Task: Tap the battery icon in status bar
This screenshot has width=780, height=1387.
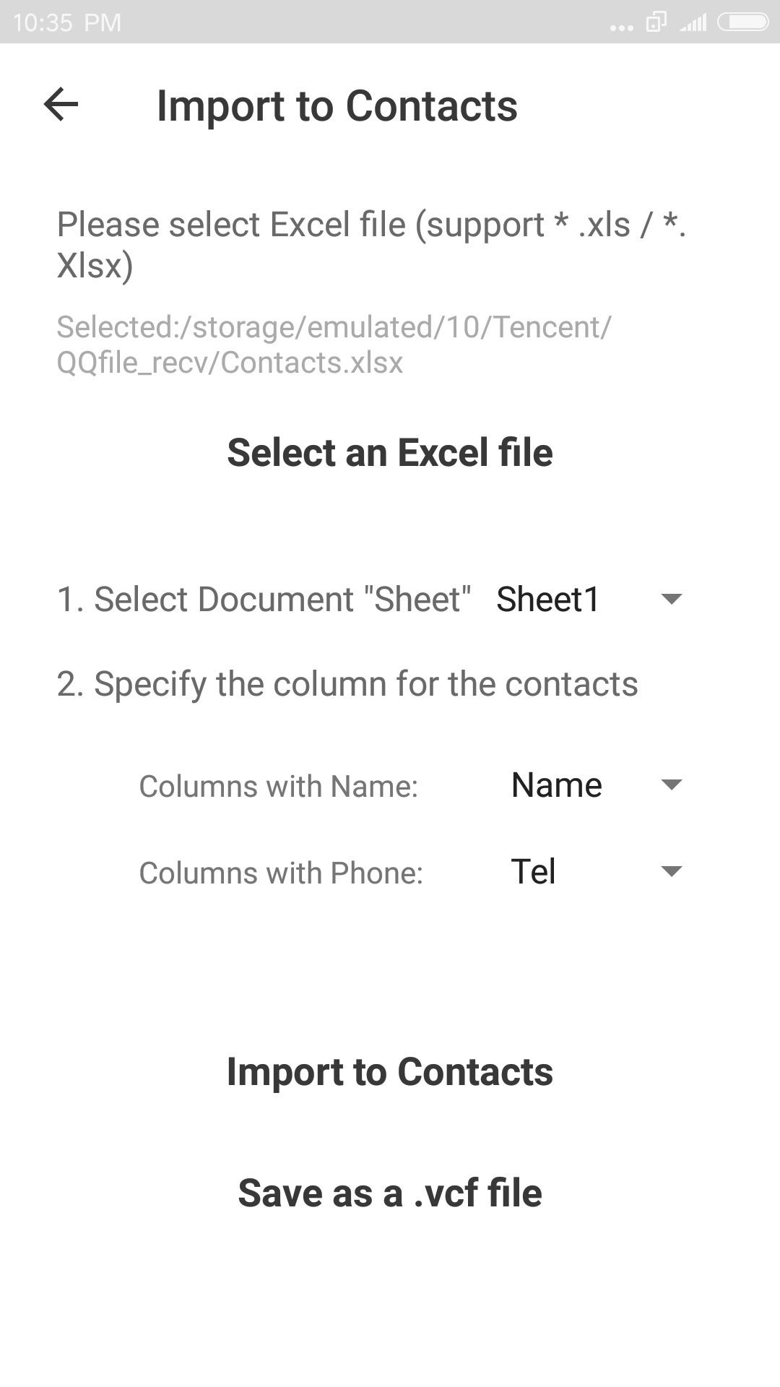Action: click(742, 22)
